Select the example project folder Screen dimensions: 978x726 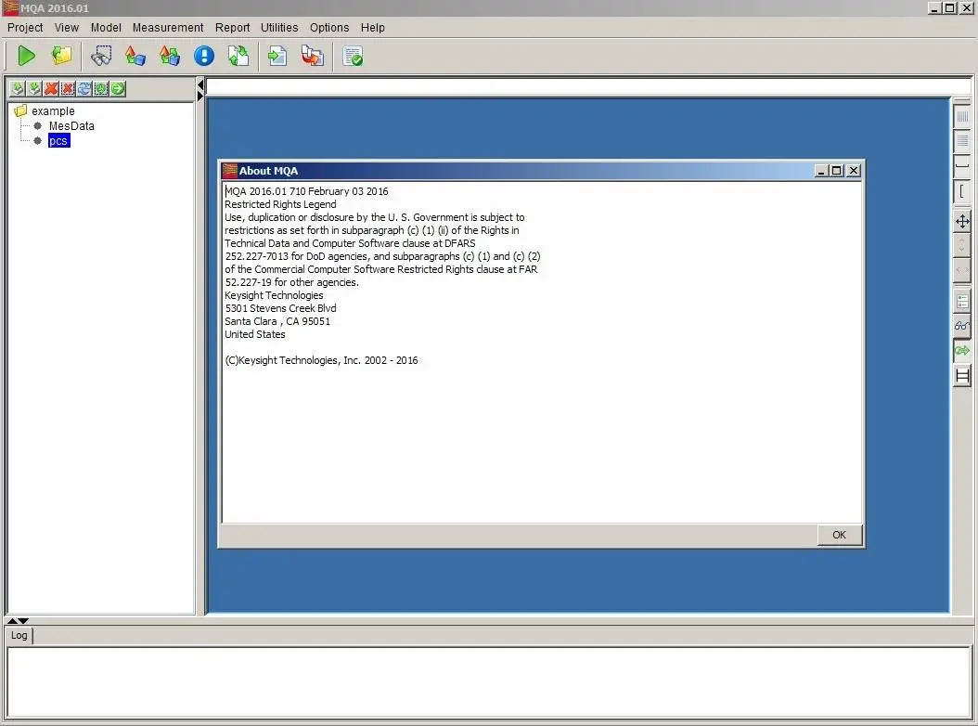click(53, 110)
